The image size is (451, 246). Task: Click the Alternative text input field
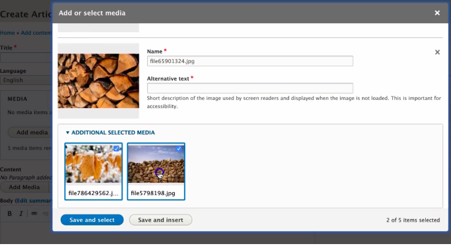click(250, 88)
